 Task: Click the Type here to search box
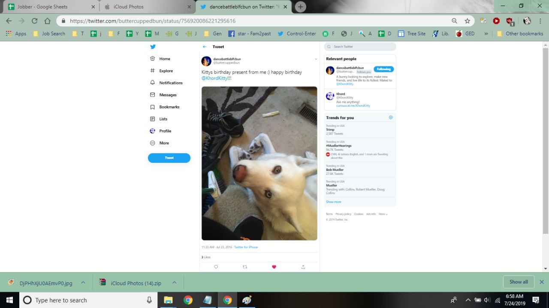pyautogui.click(x=88, y=300)
